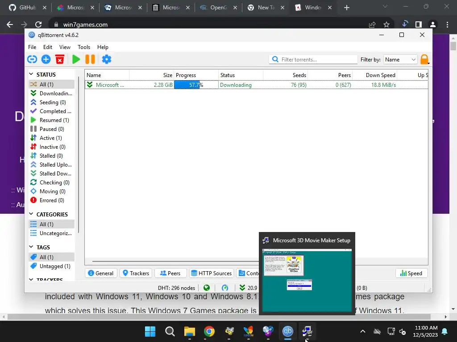Open the Speed graph tab
The height and width of the screenshot is (342, 457).
[x=411, y=273]
